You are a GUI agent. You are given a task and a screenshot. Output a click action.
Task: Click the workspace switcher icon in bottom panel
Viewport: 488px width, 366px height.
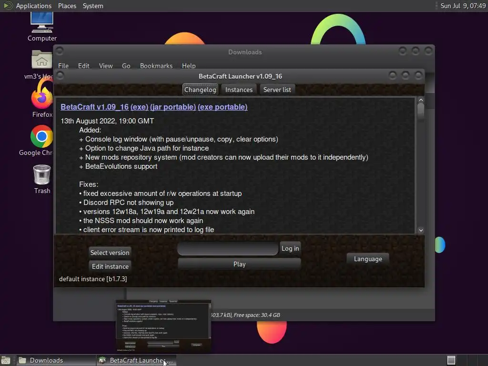click(x=451, y=360)
